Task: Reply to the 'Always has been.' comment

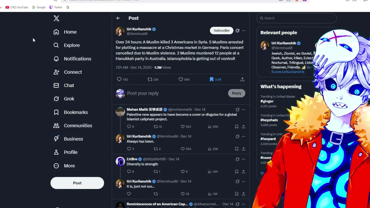Action: coord(129,149)
